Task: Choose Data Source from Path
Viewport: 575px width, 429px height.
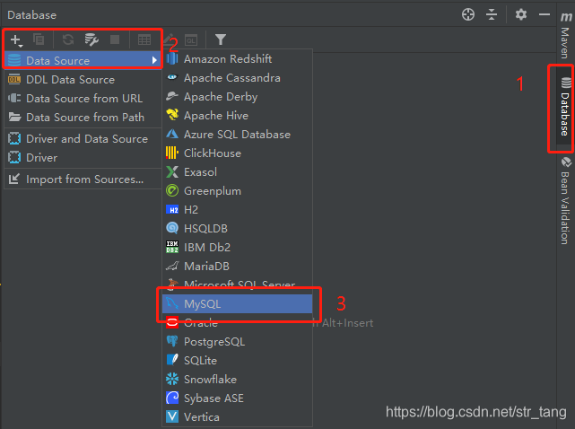Action: (x=83, y=117)
